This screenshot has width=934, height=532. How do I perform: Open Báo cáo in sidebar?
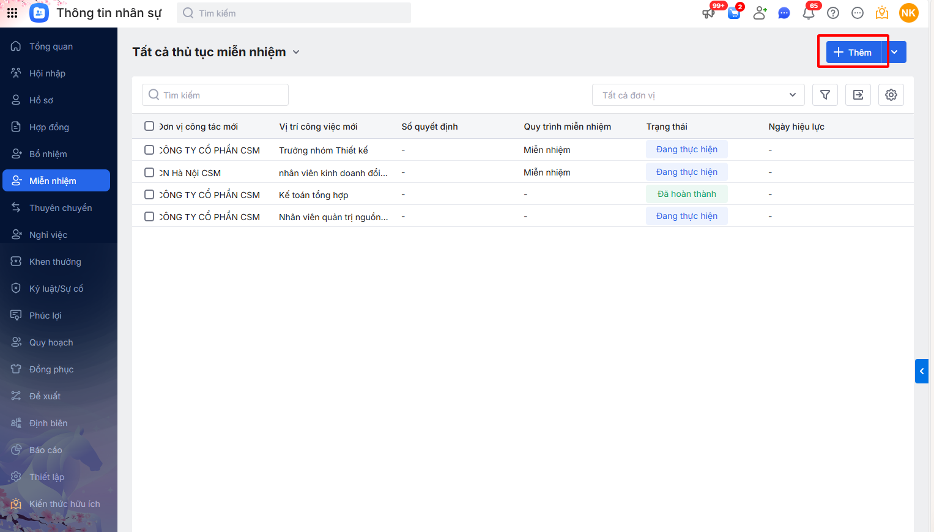tap(56, 450)
